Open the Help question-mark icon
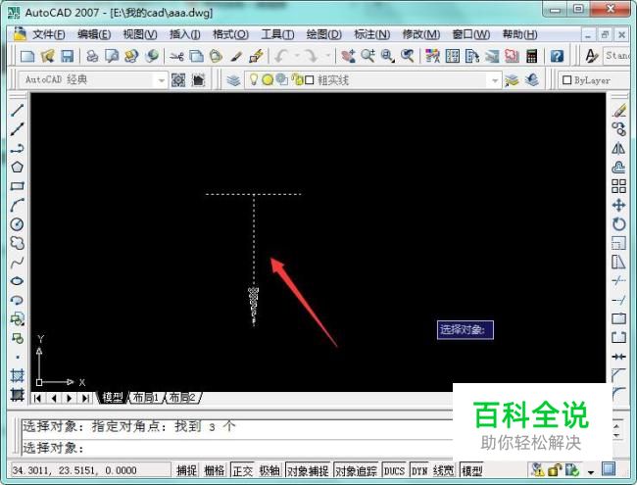 click(557, 56)
